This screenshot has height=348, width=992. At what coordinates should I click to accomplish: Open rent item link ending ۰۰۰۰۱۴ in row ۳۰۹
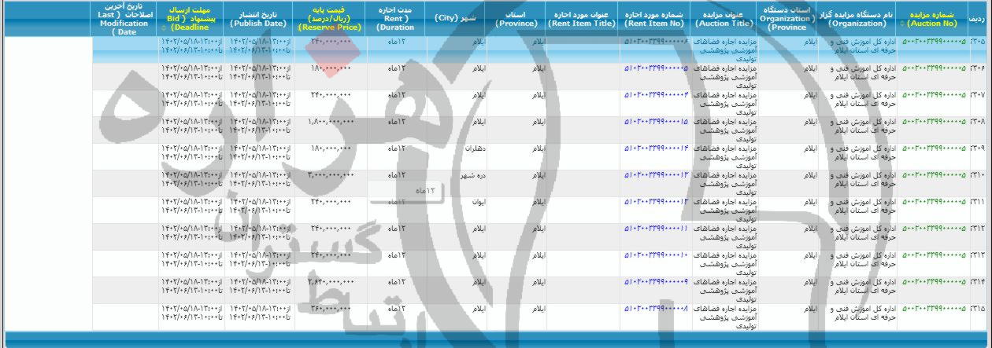657,148
